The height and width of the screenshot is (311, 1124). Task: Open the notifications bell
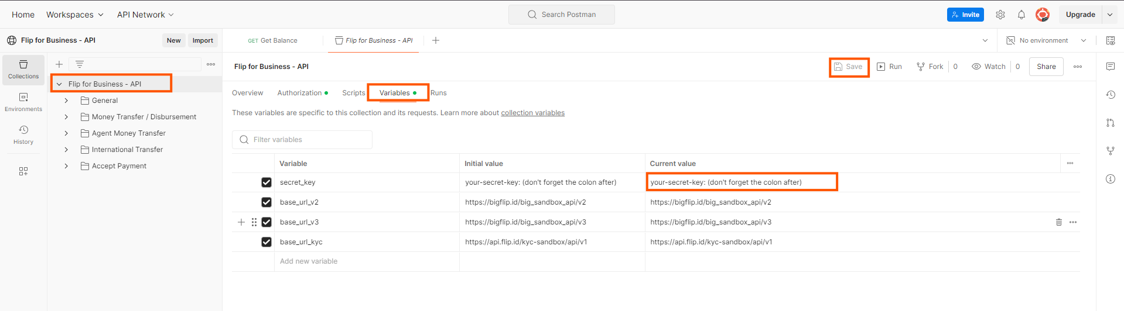click(x=1021, y=15)
